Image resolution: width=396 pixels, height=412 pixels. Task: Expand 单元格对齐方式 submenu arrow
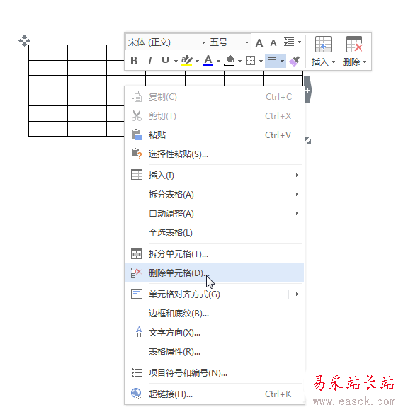click(x=297, y=294)
